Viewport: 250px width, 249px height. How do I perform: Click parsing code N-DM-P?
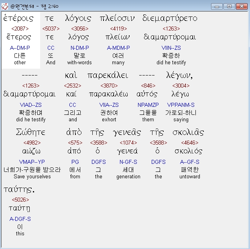tap(80, 48)
